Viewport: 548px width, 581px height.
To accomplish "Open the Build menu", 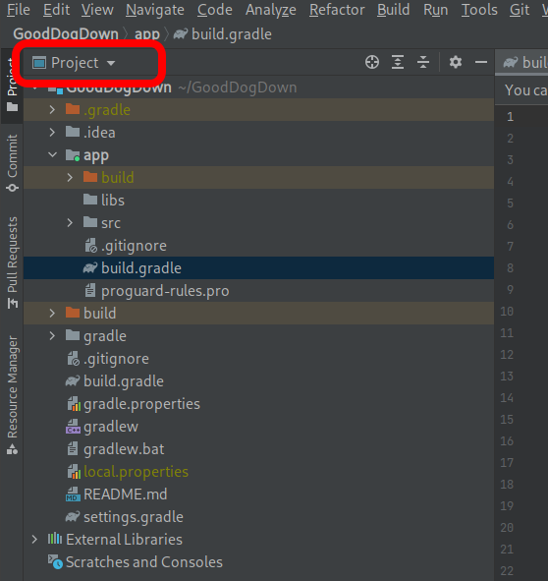I will [x=393, y=10].
